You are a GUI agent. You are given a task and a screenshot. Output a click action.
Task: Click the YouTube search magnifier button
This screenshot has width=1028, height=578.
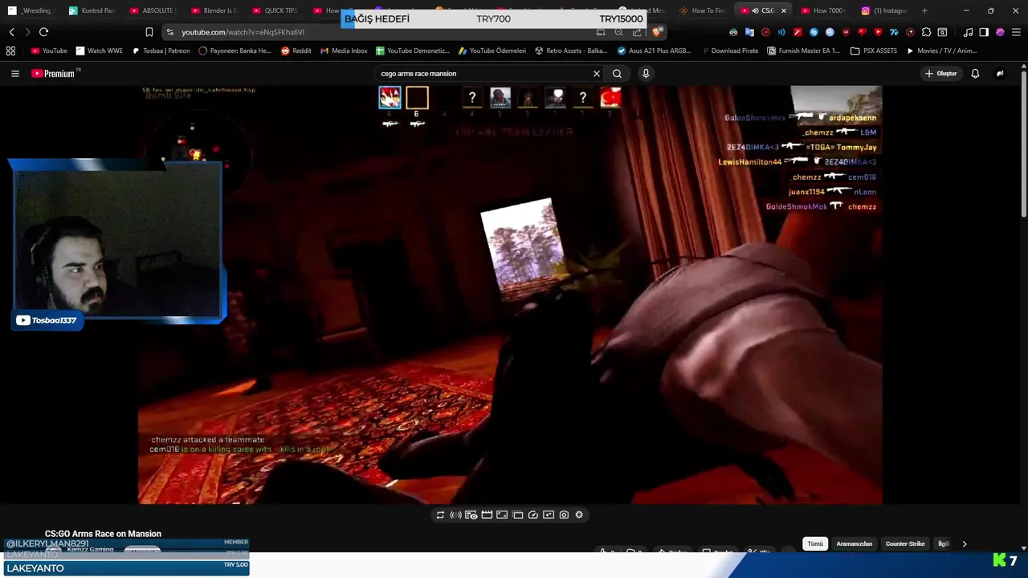(x=617, y=73)
